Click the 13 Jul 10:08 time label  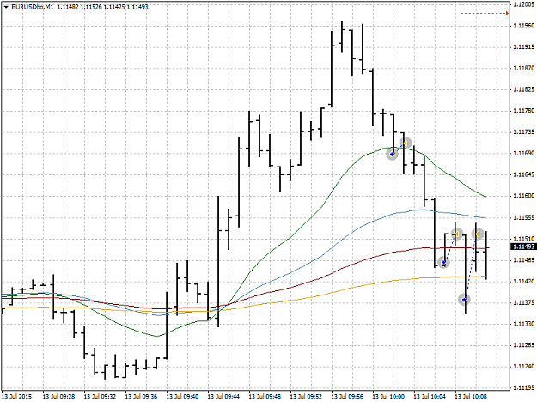pyautogui.click(x=471, y=397)
